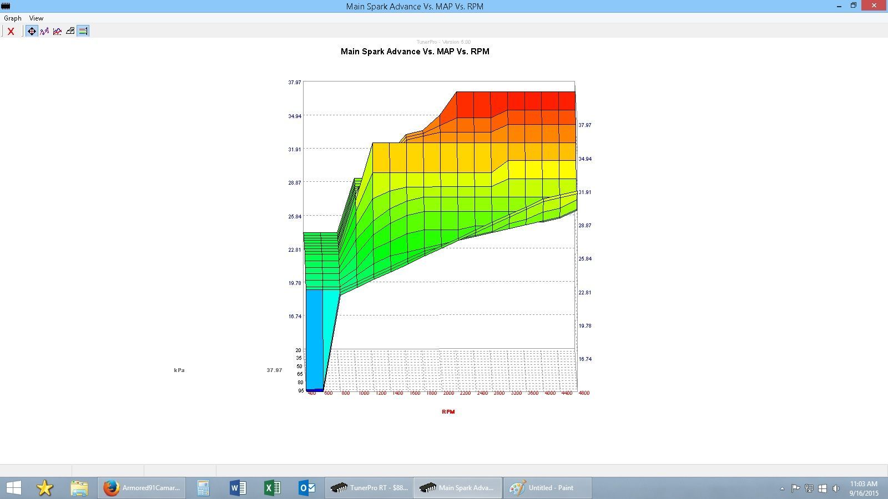Click the volume speaker tray icon

pyautogui.click(x=836, y=488)
